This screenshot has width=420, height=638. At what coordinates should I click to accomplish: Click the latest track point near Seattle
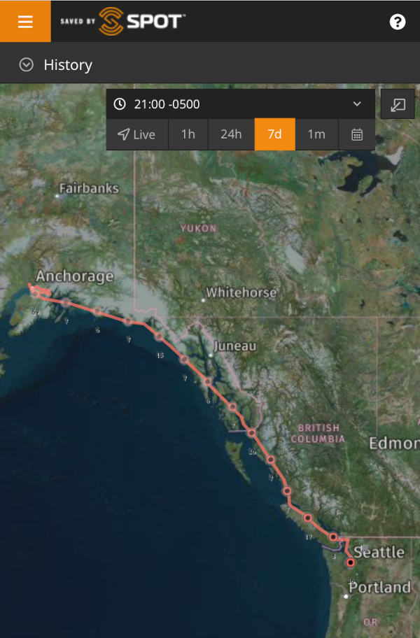351,562
